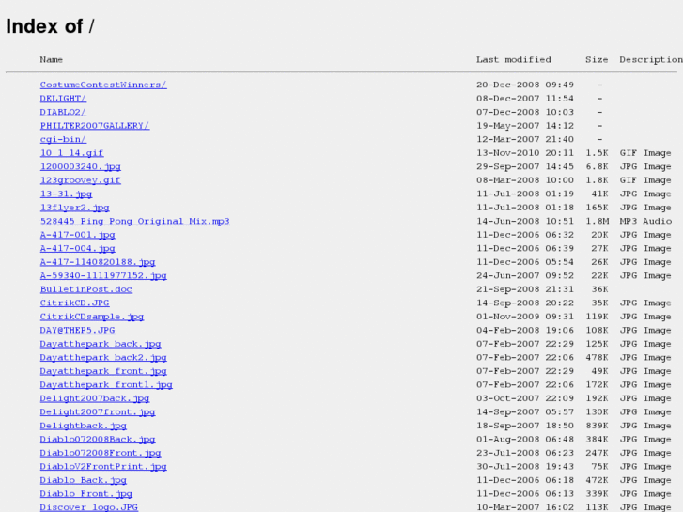Open the CitrikCDsample.jpg link
Screen dimensions: 683x512
[x=92, y=317]
